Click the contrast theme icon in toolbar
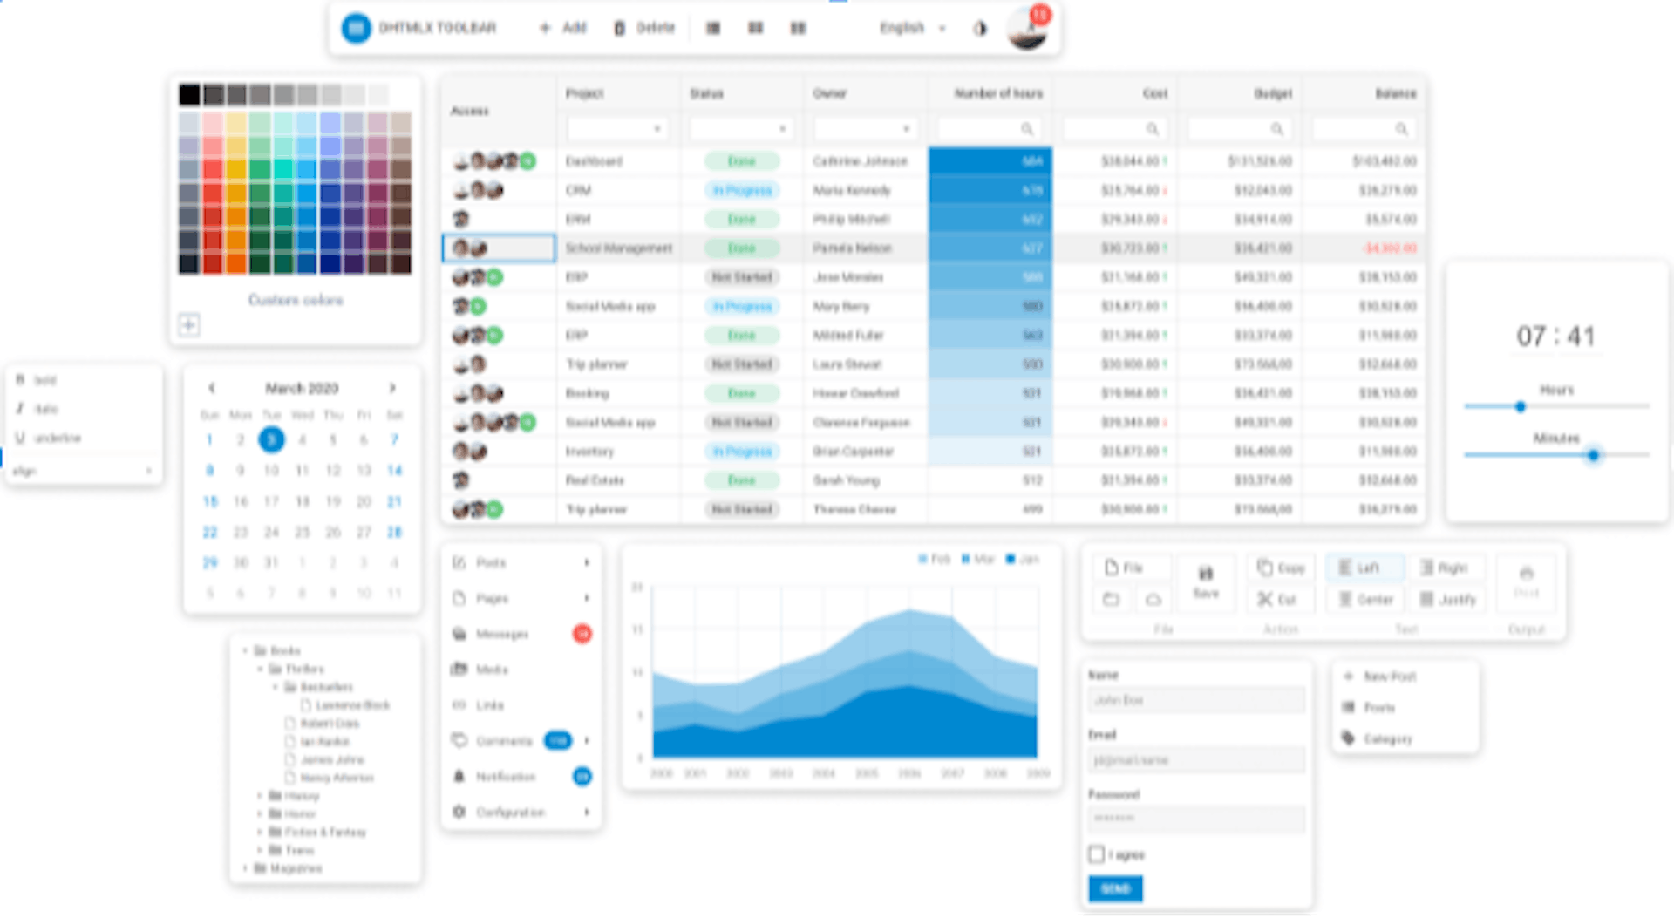The width and height of the screenshot is (1674, 918). (980, 29)
